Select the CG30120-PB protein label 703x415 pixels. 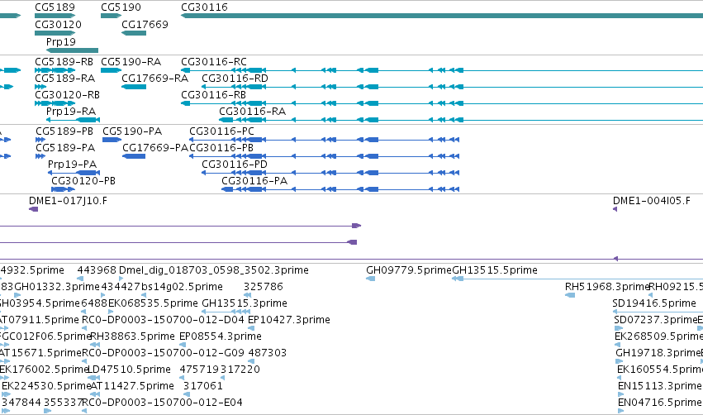[83, 180]
